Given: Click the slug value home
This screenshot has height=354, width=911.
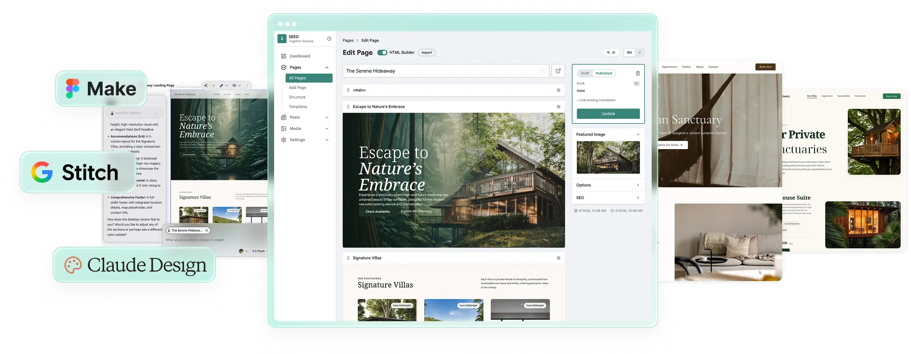Looking at the screenshot, I should 581,91.
